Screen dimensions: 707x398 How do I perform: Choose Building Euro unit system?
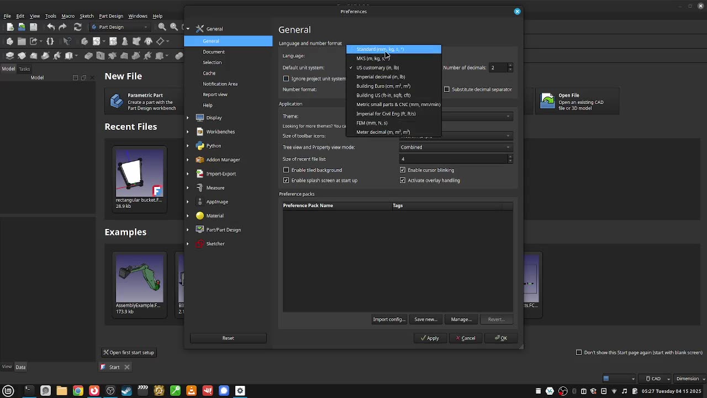point(393,86)
